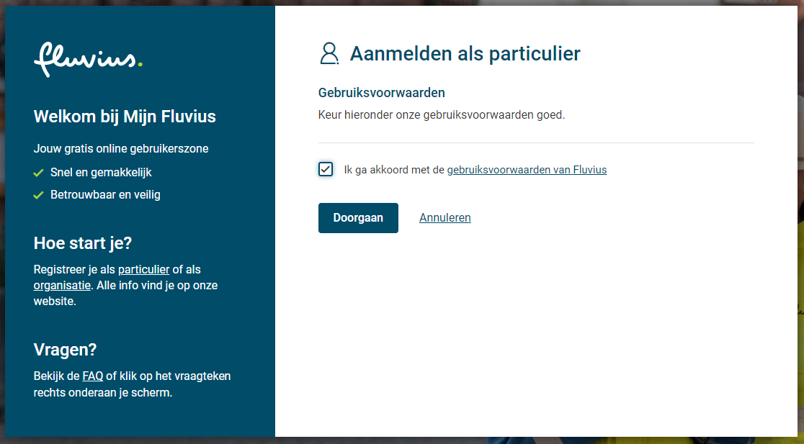Click the 'Hoe start je?' heading
Image resolution: width=804 pixels, height=444 pixels.
click(83, 243)
